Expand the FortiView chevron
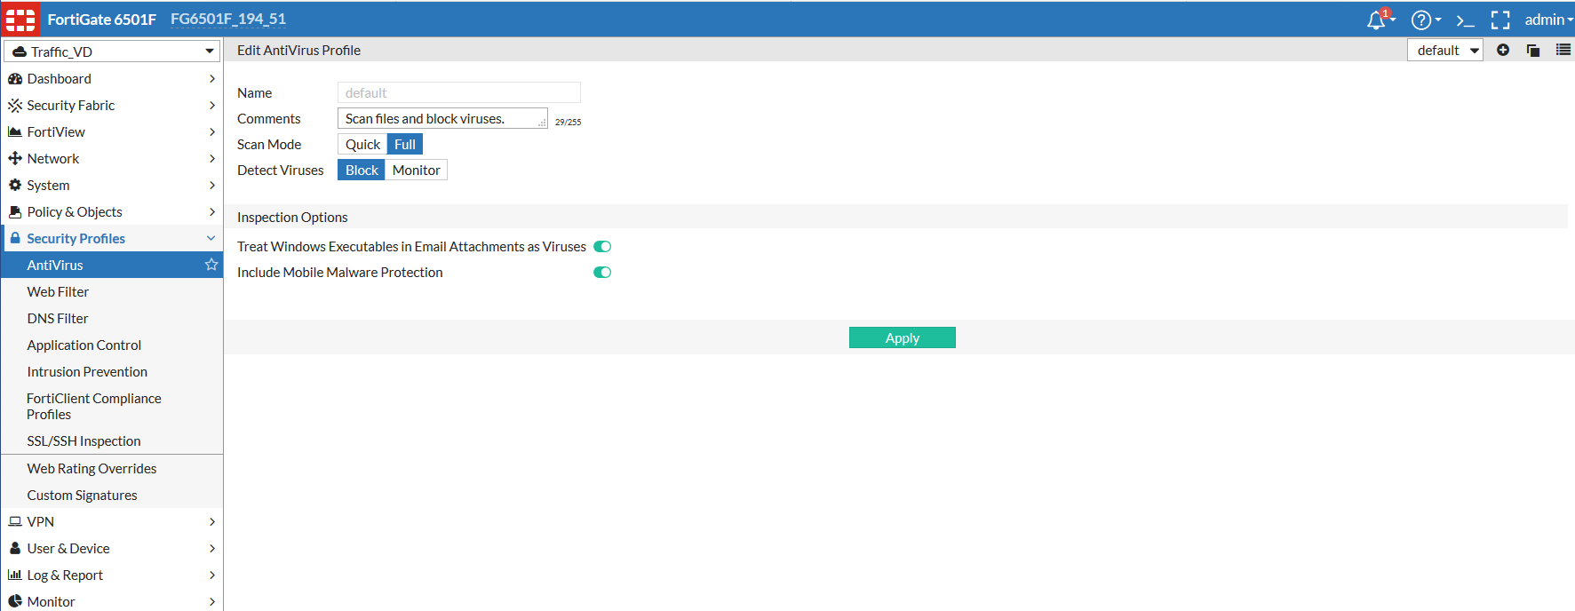Image resolution: width=1575 pixels, height=611 pixels. pyautogui.click(x=211, y=132)
